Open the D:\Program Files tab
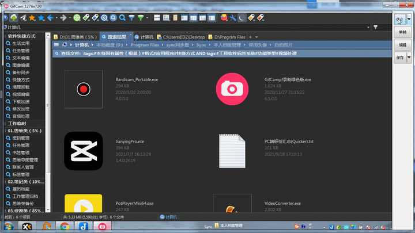 tap(227, 37)
